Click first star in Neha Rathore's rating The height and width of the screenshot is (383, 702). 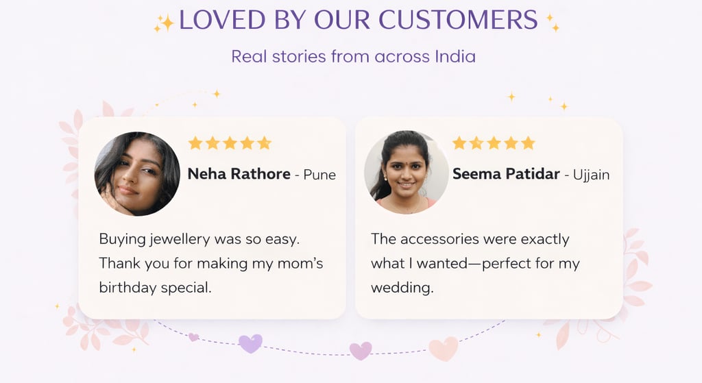point(195,143)
